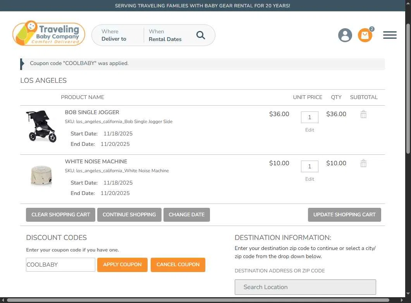The width and height of the screenshot is (411, 303).
Task: Click the Continue Shopping button
Action: [x=129, y=215]
